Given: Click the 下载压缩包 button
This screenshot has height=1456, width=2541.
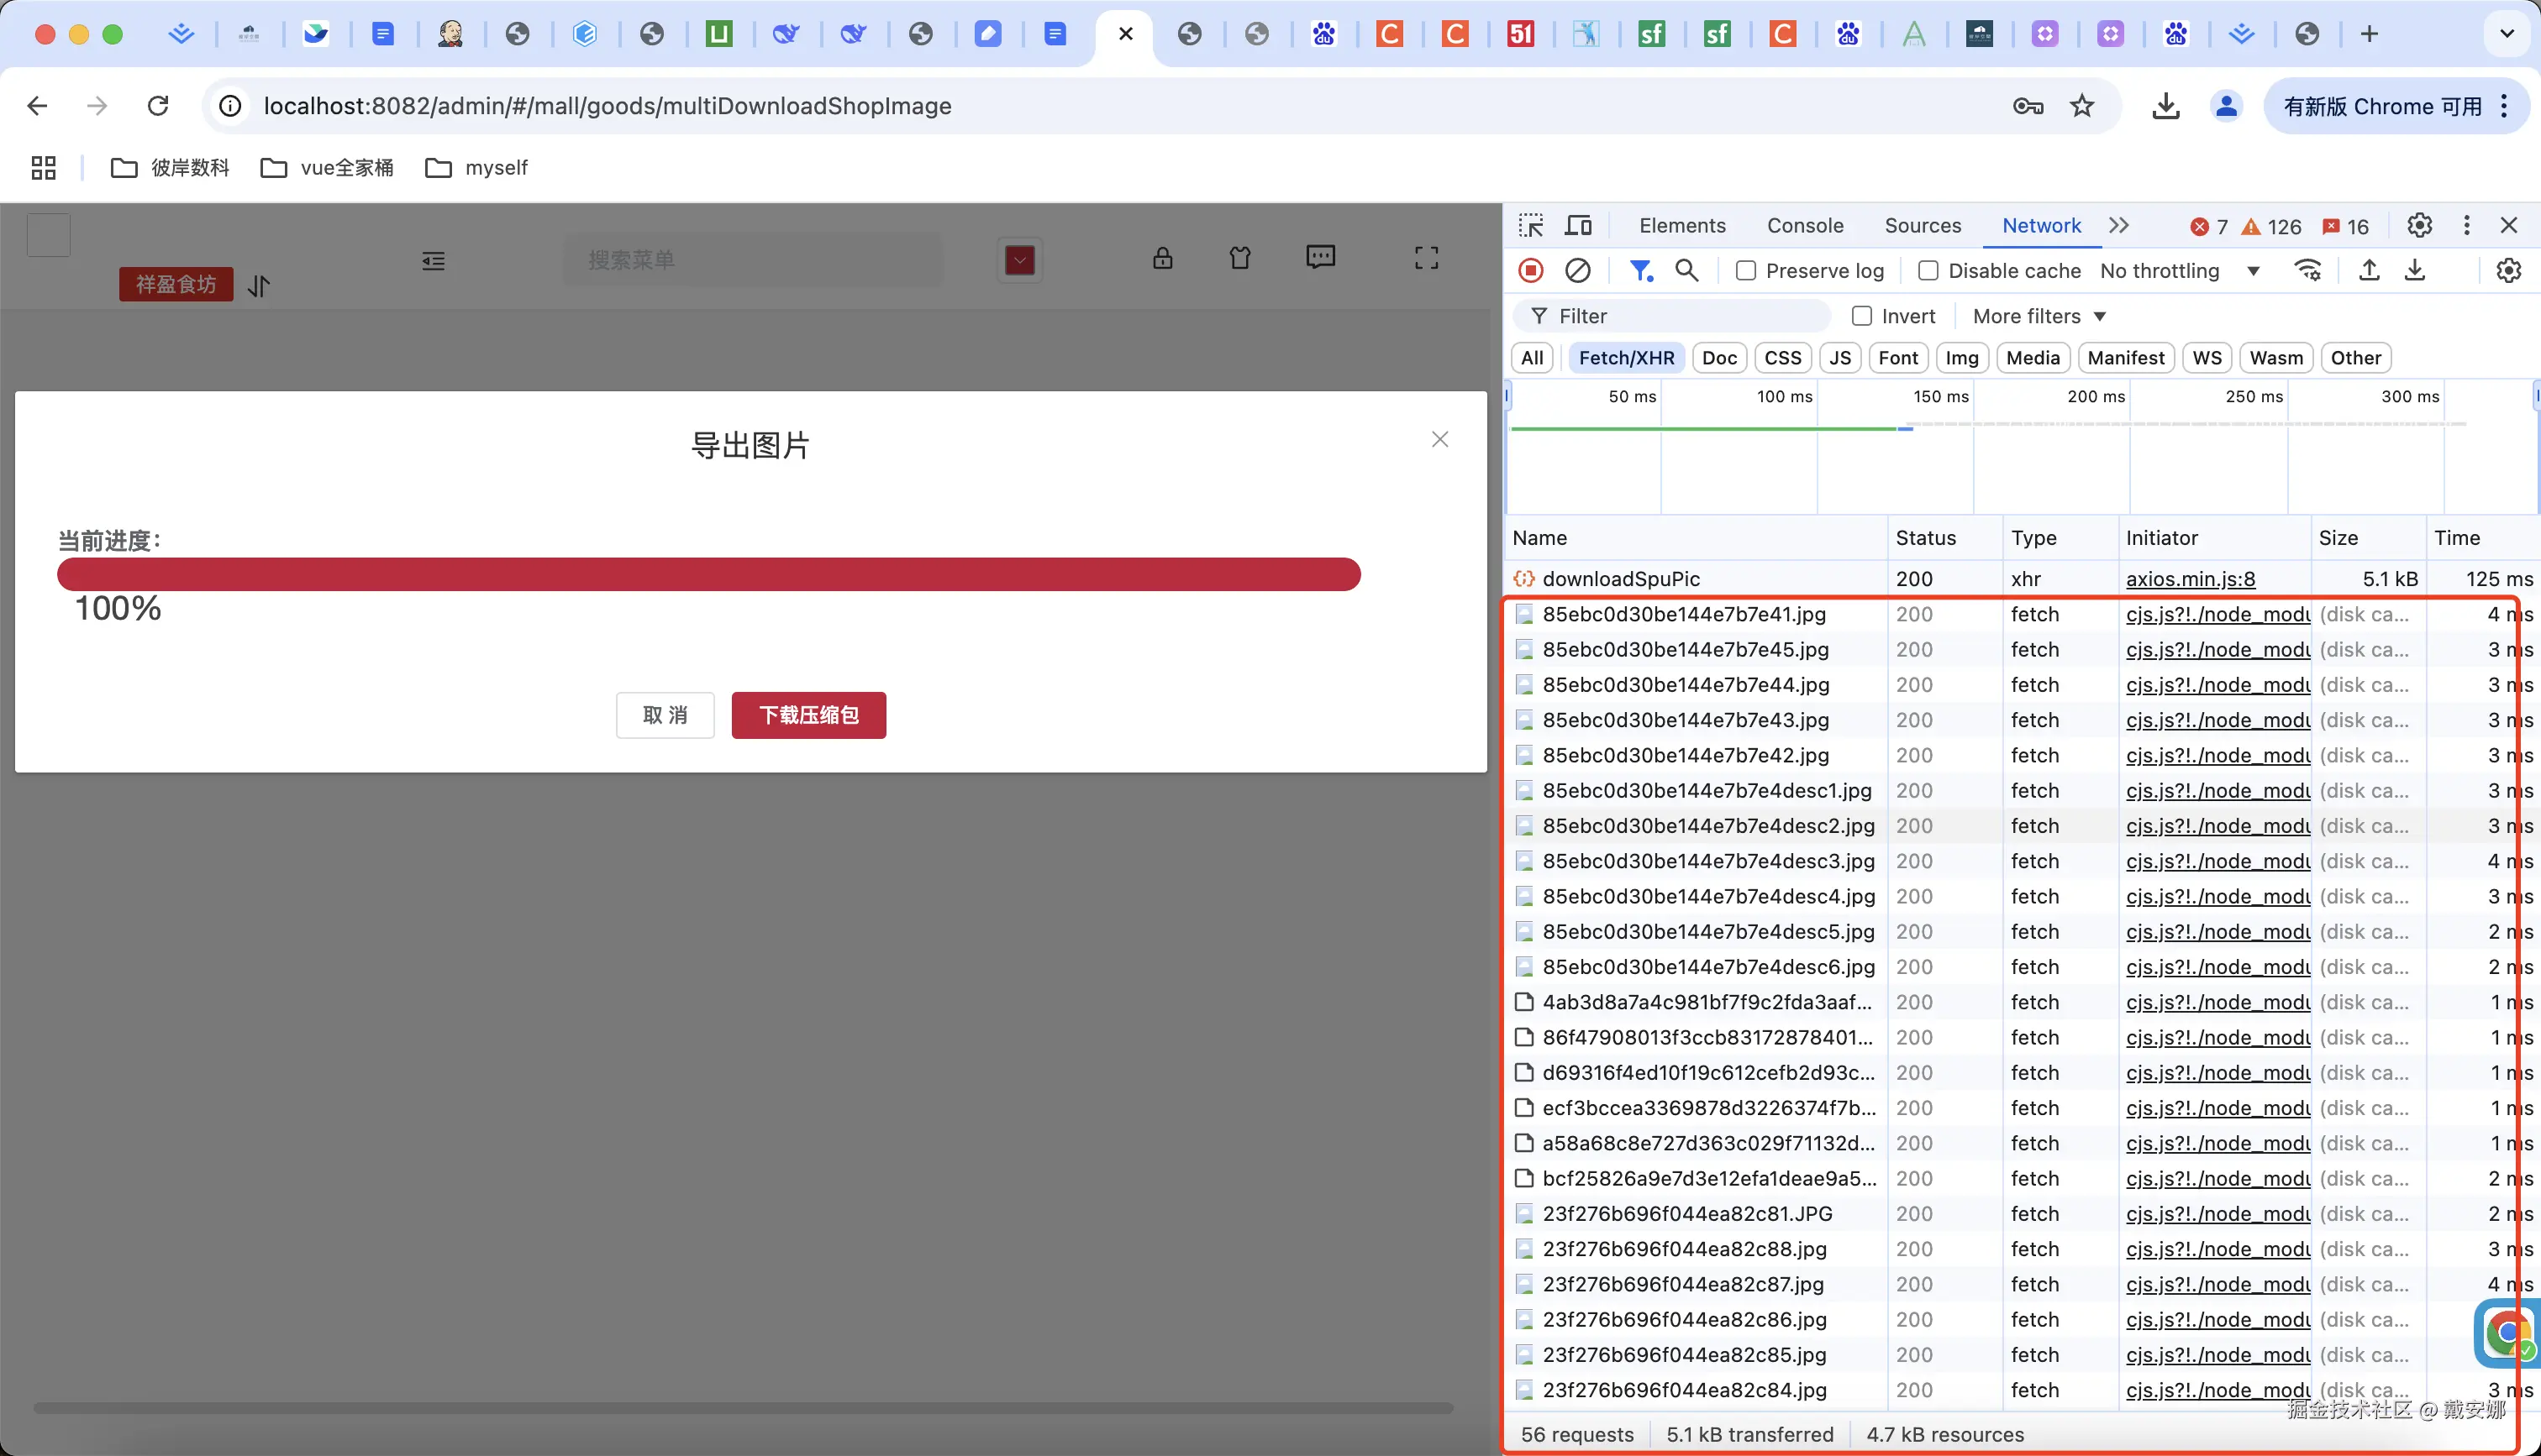Looking at the screenshot, I should [x=808, y=715].
